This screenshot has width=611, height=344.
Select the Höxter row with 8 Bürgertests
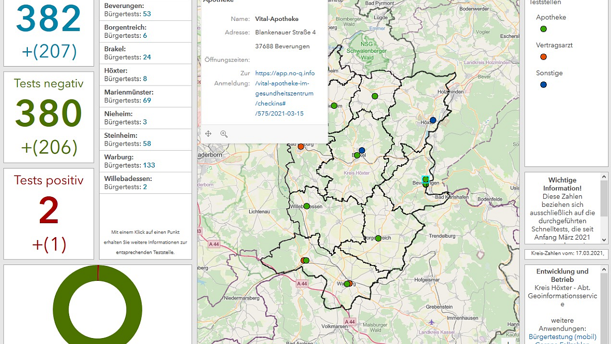click(145, 75)
